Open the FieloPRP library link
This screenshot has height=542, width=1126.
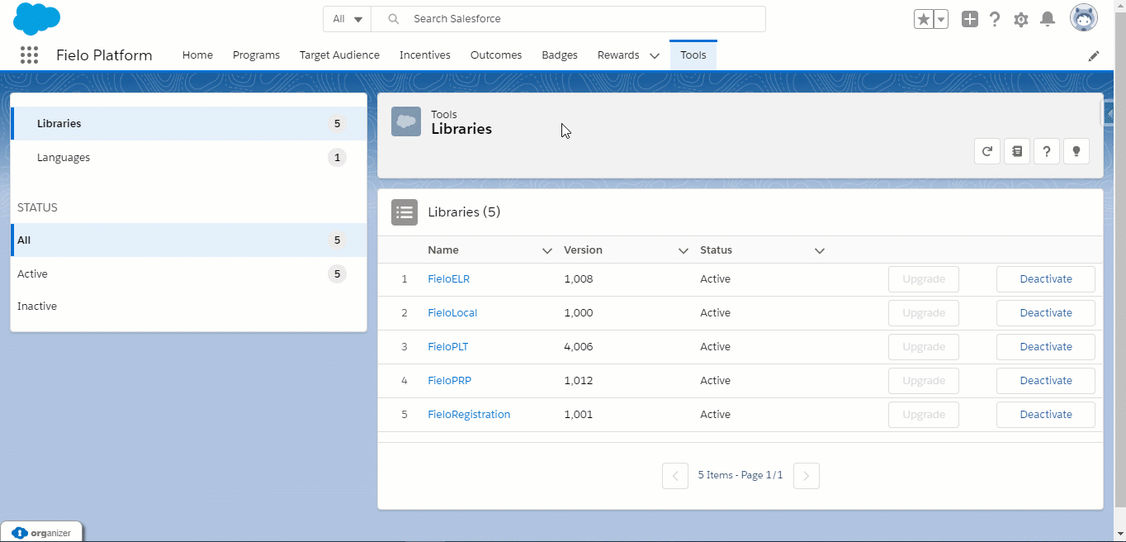449,381
